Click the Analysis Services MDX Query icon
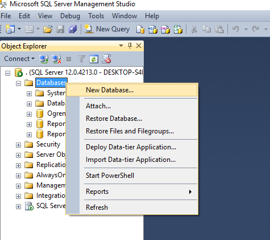 (153, 30)
